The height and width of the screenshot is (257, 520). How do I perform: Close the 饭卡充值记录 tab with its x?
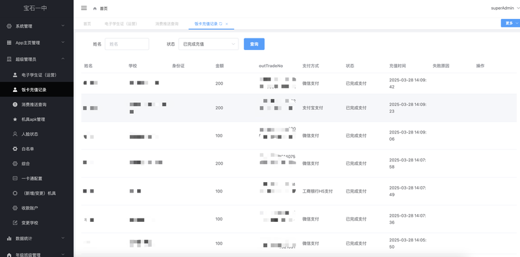tap(226, 24)
